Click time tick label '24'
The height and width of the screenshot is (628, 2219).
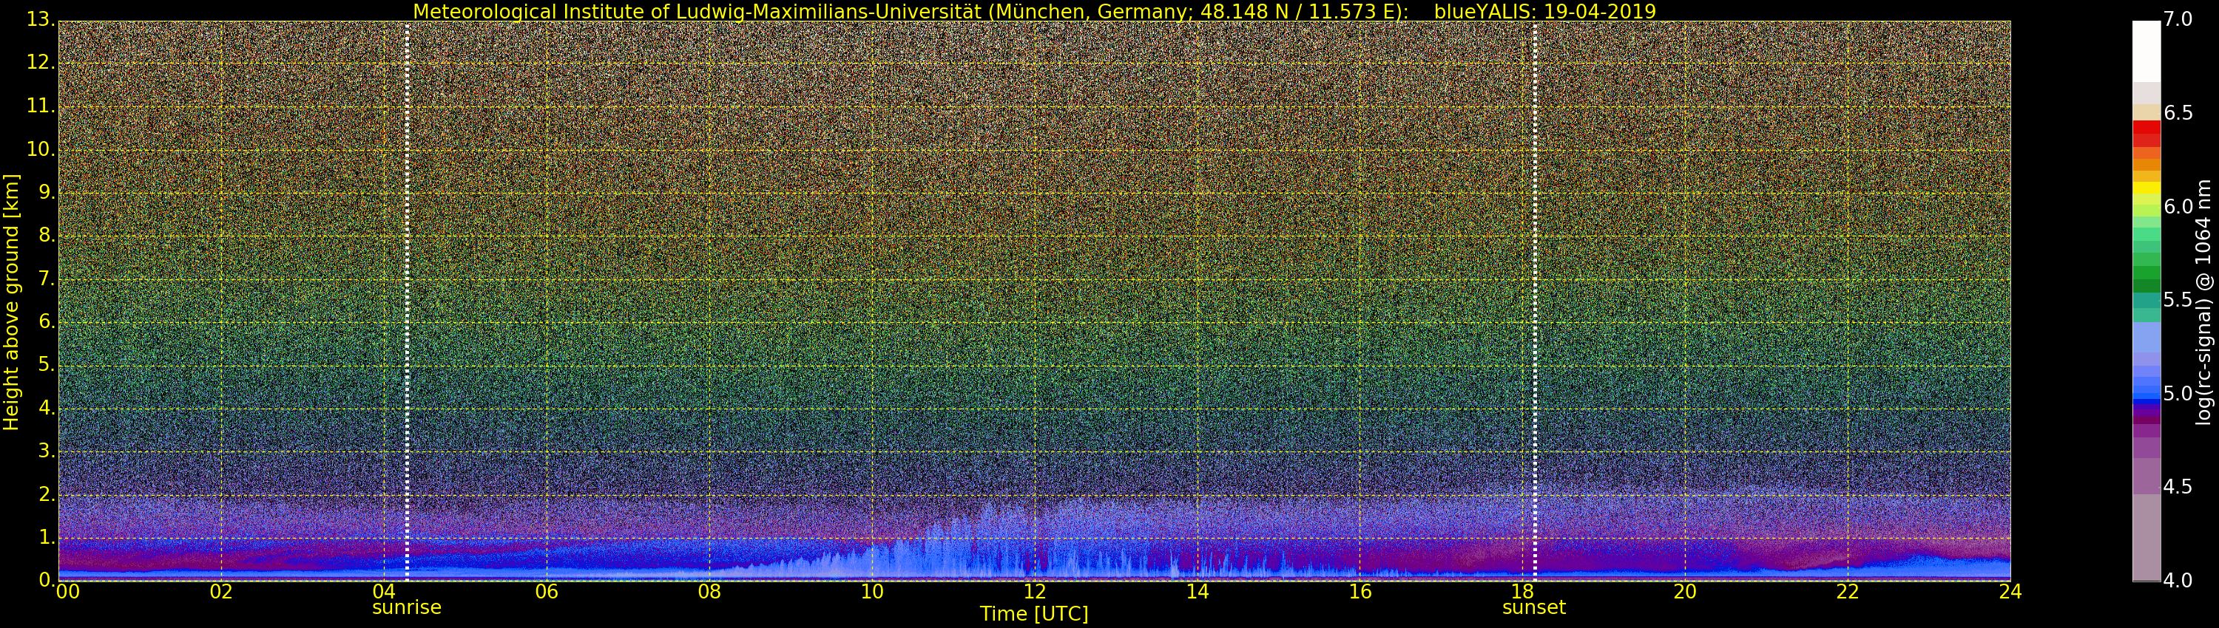point(2010,592)
